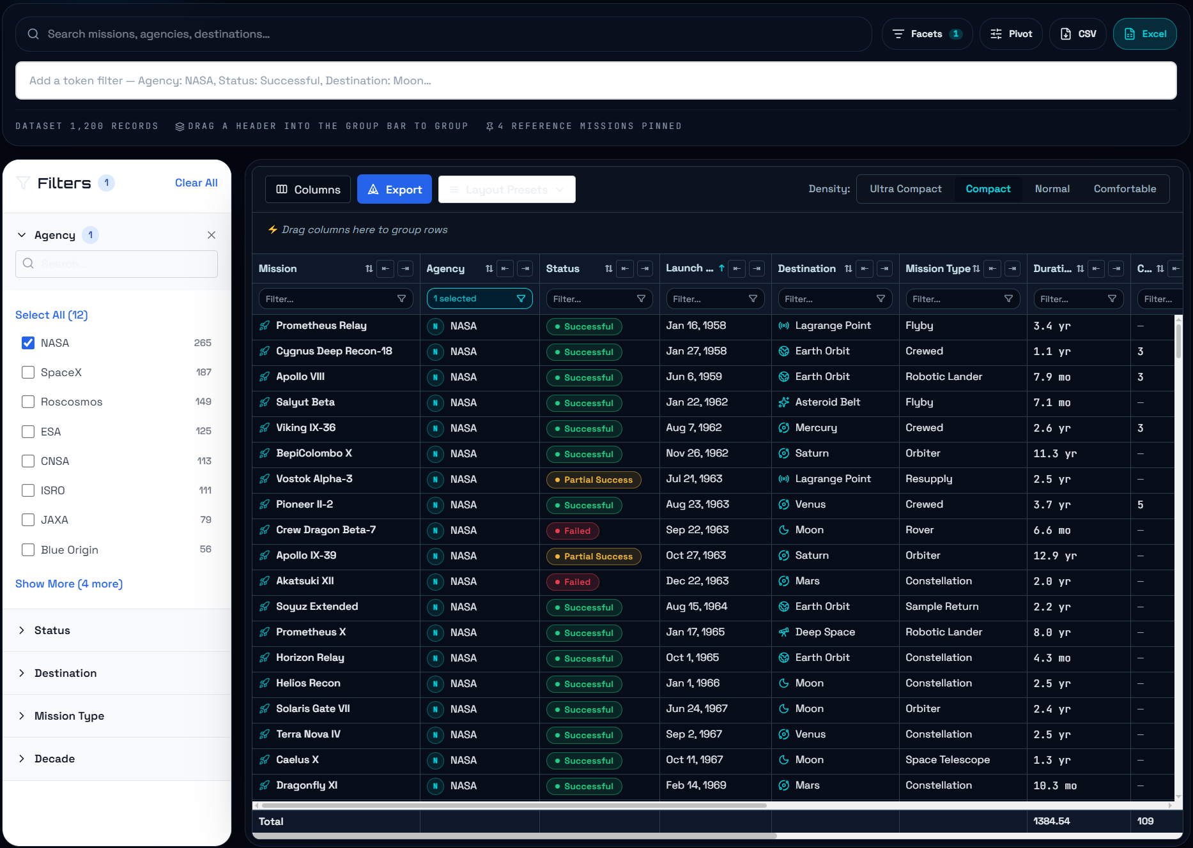Screen dimensions: 1193x848
Task: Sort the Duration column
Action: (1081, 269)
